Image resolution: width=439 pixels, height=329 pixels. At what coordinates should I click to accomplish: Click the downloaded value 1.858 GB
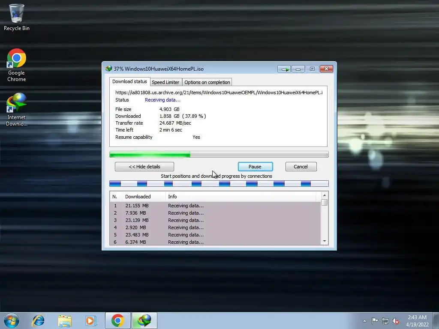click(169, 116)
